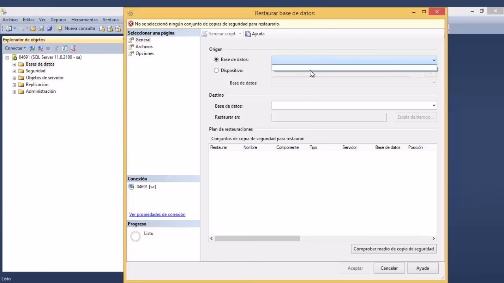
Task: Open the Origen Base de datos combo box
Action: [354, 60]
